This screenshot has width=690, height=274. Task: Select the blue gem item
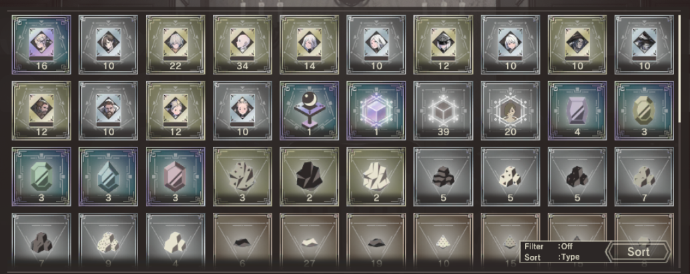[108, 177]
